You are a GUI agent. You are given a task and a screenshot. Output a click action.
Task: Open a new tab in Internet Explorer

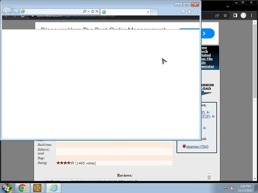(x=154, y=12)
